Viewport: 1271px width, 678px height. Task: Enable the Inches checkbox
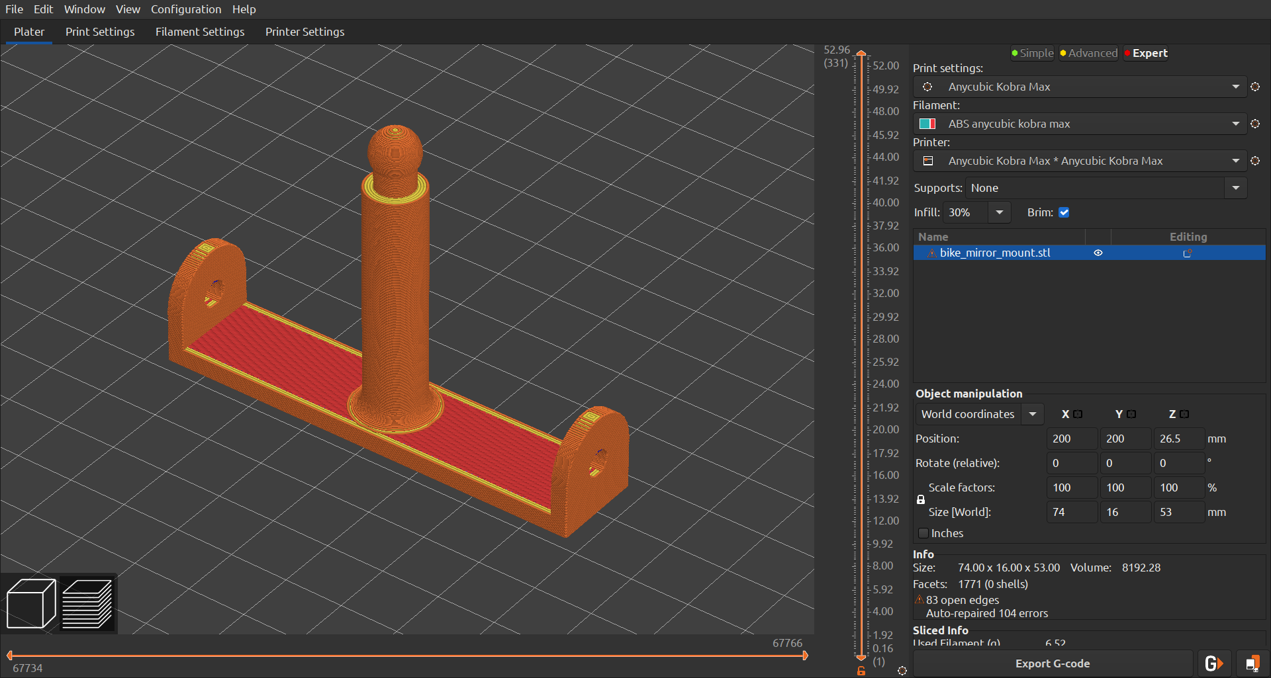point(924,533)
